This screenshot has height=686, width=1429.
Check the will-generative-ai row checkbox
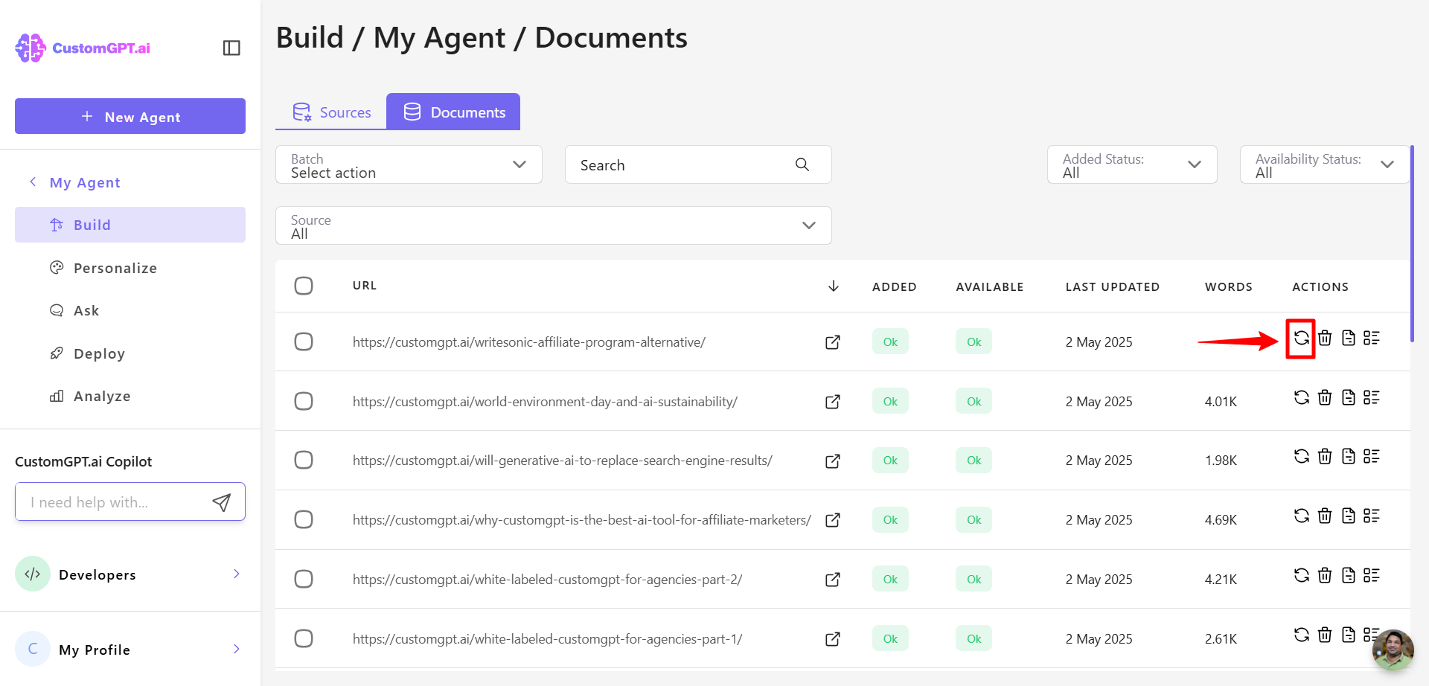(304, 460)
